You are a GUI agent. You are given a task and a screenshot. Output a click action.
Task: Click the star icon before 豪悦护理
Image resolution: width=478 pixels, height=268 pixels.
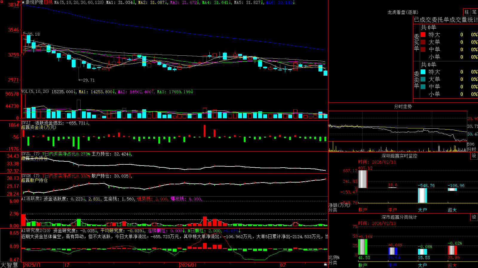[23, 2]
